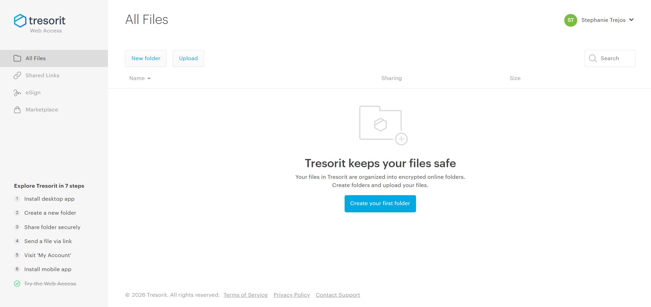Select step Send a file via link
The width and height of the screenshot is (651, 307).
pos(48,241)
